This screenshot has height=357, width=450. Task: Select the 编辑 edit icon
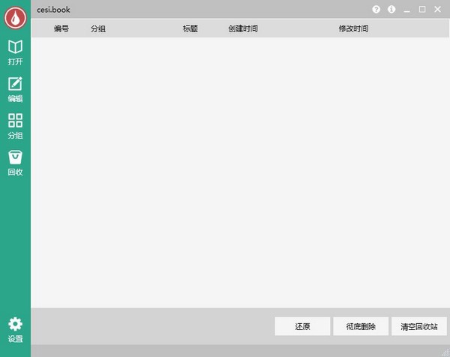point(15,88)
